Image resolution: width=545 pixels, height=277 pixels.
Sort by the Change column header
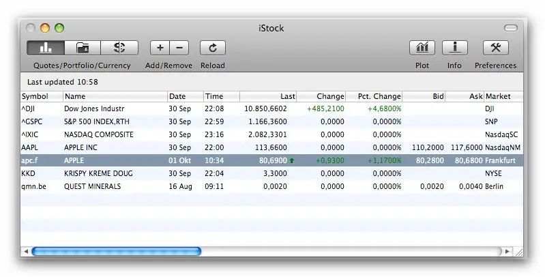pos(321,96)
